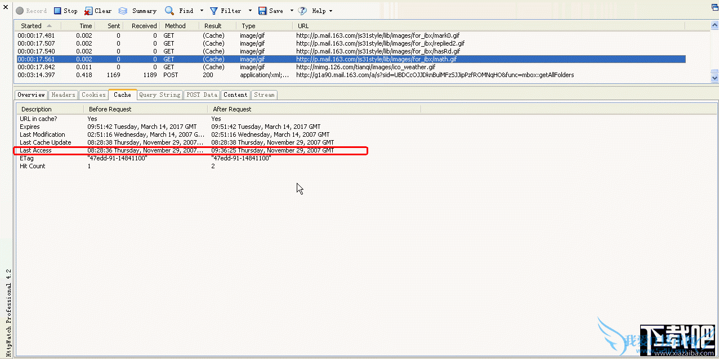719x359 pixels.
Task: Select the POST request at 00:03:14.397
Action: click(x=351, y=75)
